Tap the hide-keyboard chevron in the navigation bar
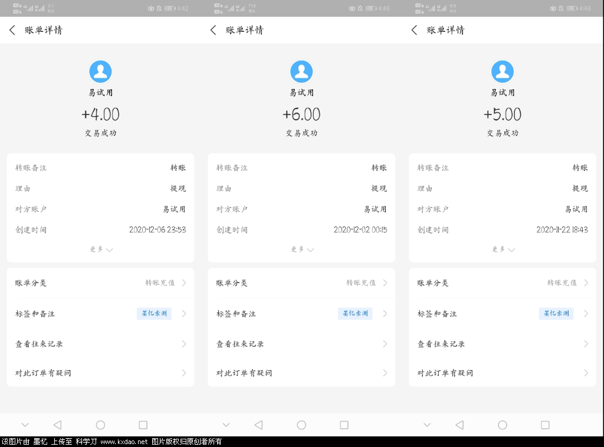The height and width of the screenshot is (447, 604). click(25, 425)
